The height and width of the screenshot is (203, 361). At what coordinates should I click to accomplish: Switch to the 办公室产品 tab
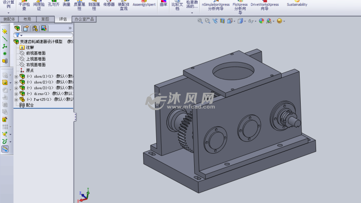84,19
